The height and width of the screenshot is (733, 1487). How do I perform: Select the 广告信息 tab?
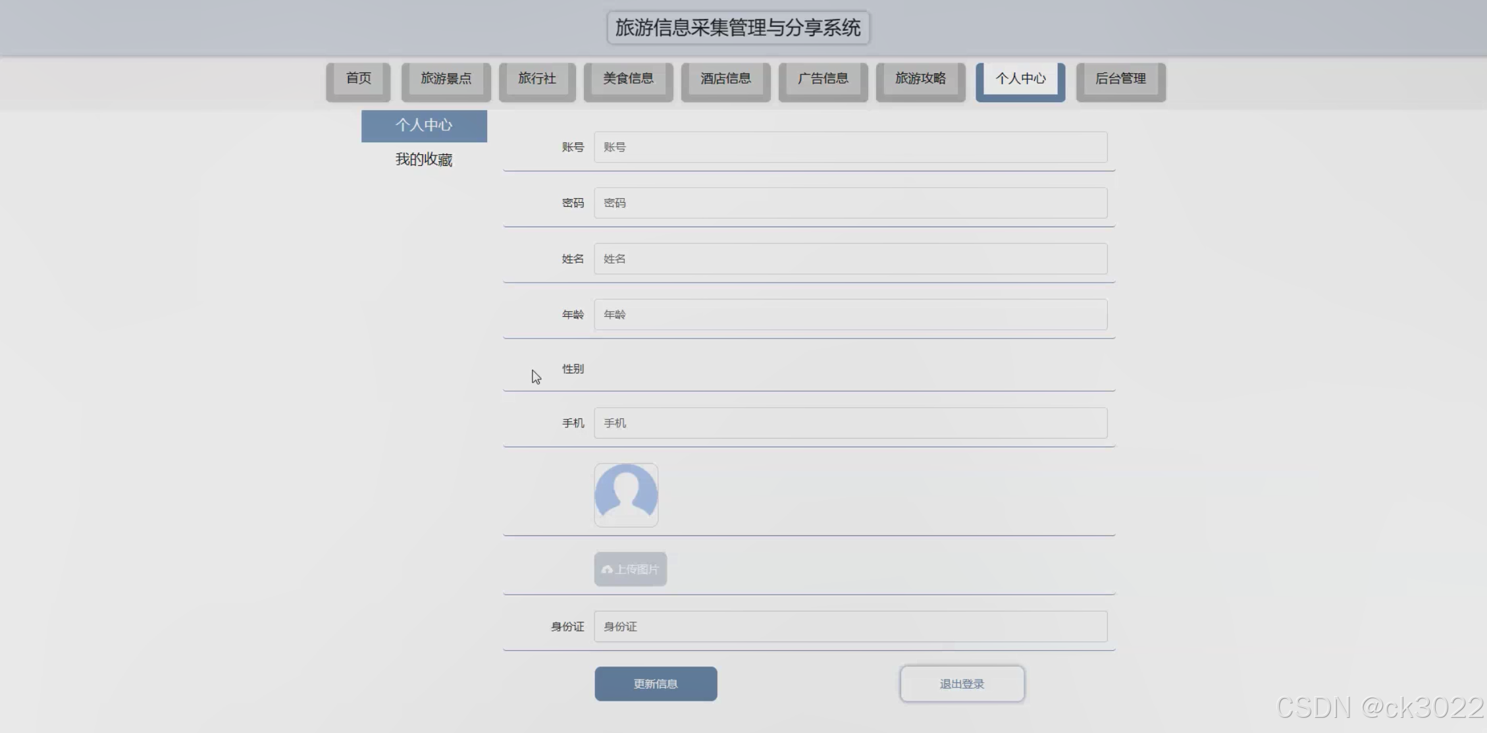(x=823, y=79)
